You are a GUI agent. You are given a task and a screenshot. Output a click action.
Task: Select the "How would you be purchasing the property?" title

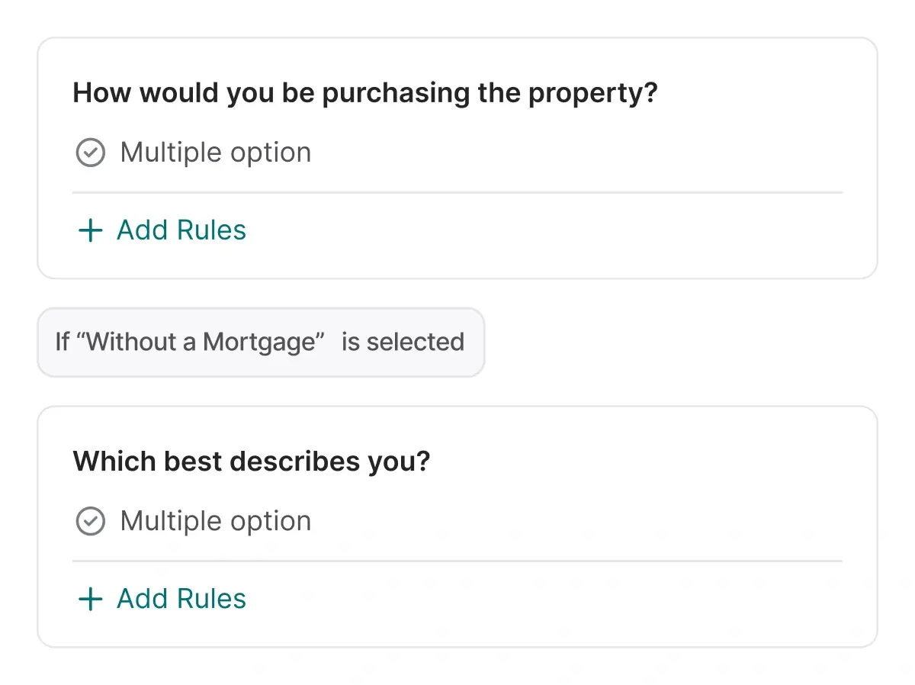(364, 93)
